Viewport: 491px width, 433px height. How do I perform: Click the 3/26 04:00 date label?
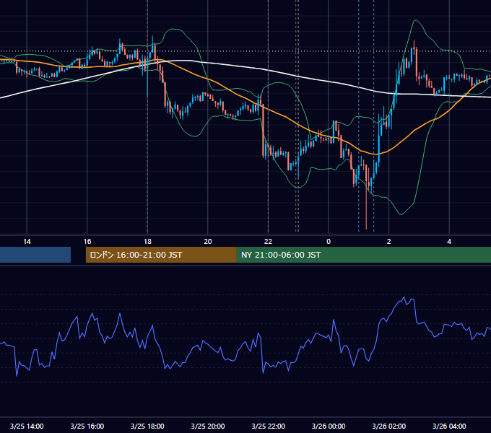pyautogui.click(x=449, y=426)
